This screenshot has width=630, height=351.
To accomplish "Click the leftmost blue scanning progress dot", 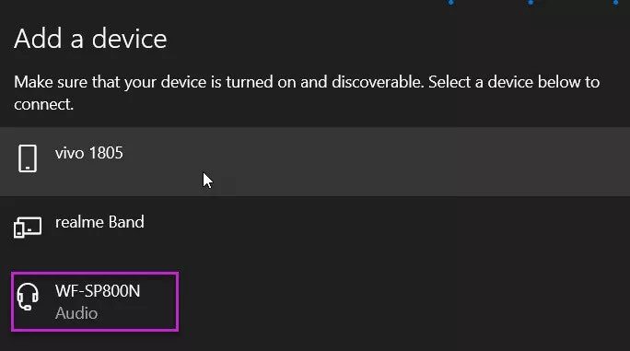I will (450, 3).
